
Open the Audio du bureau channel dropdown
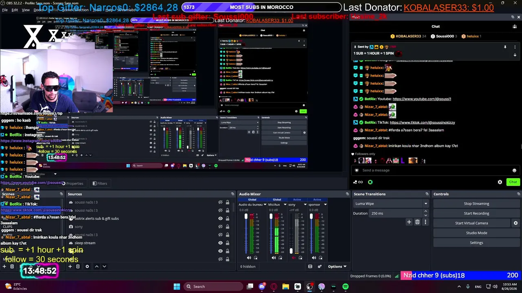[x=265, y=205]
